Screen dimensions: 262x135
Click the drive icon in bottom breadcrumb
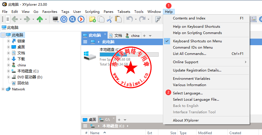pos(93,126)
